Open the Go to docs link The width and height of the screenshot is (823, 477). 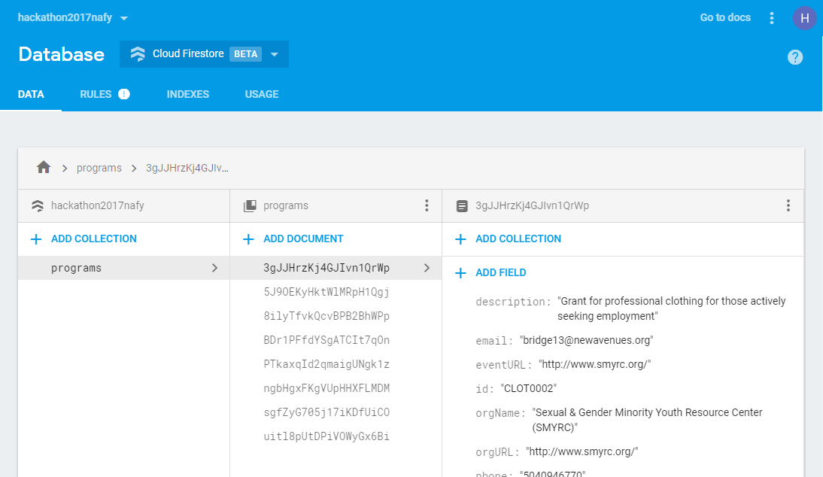point(725,17)
